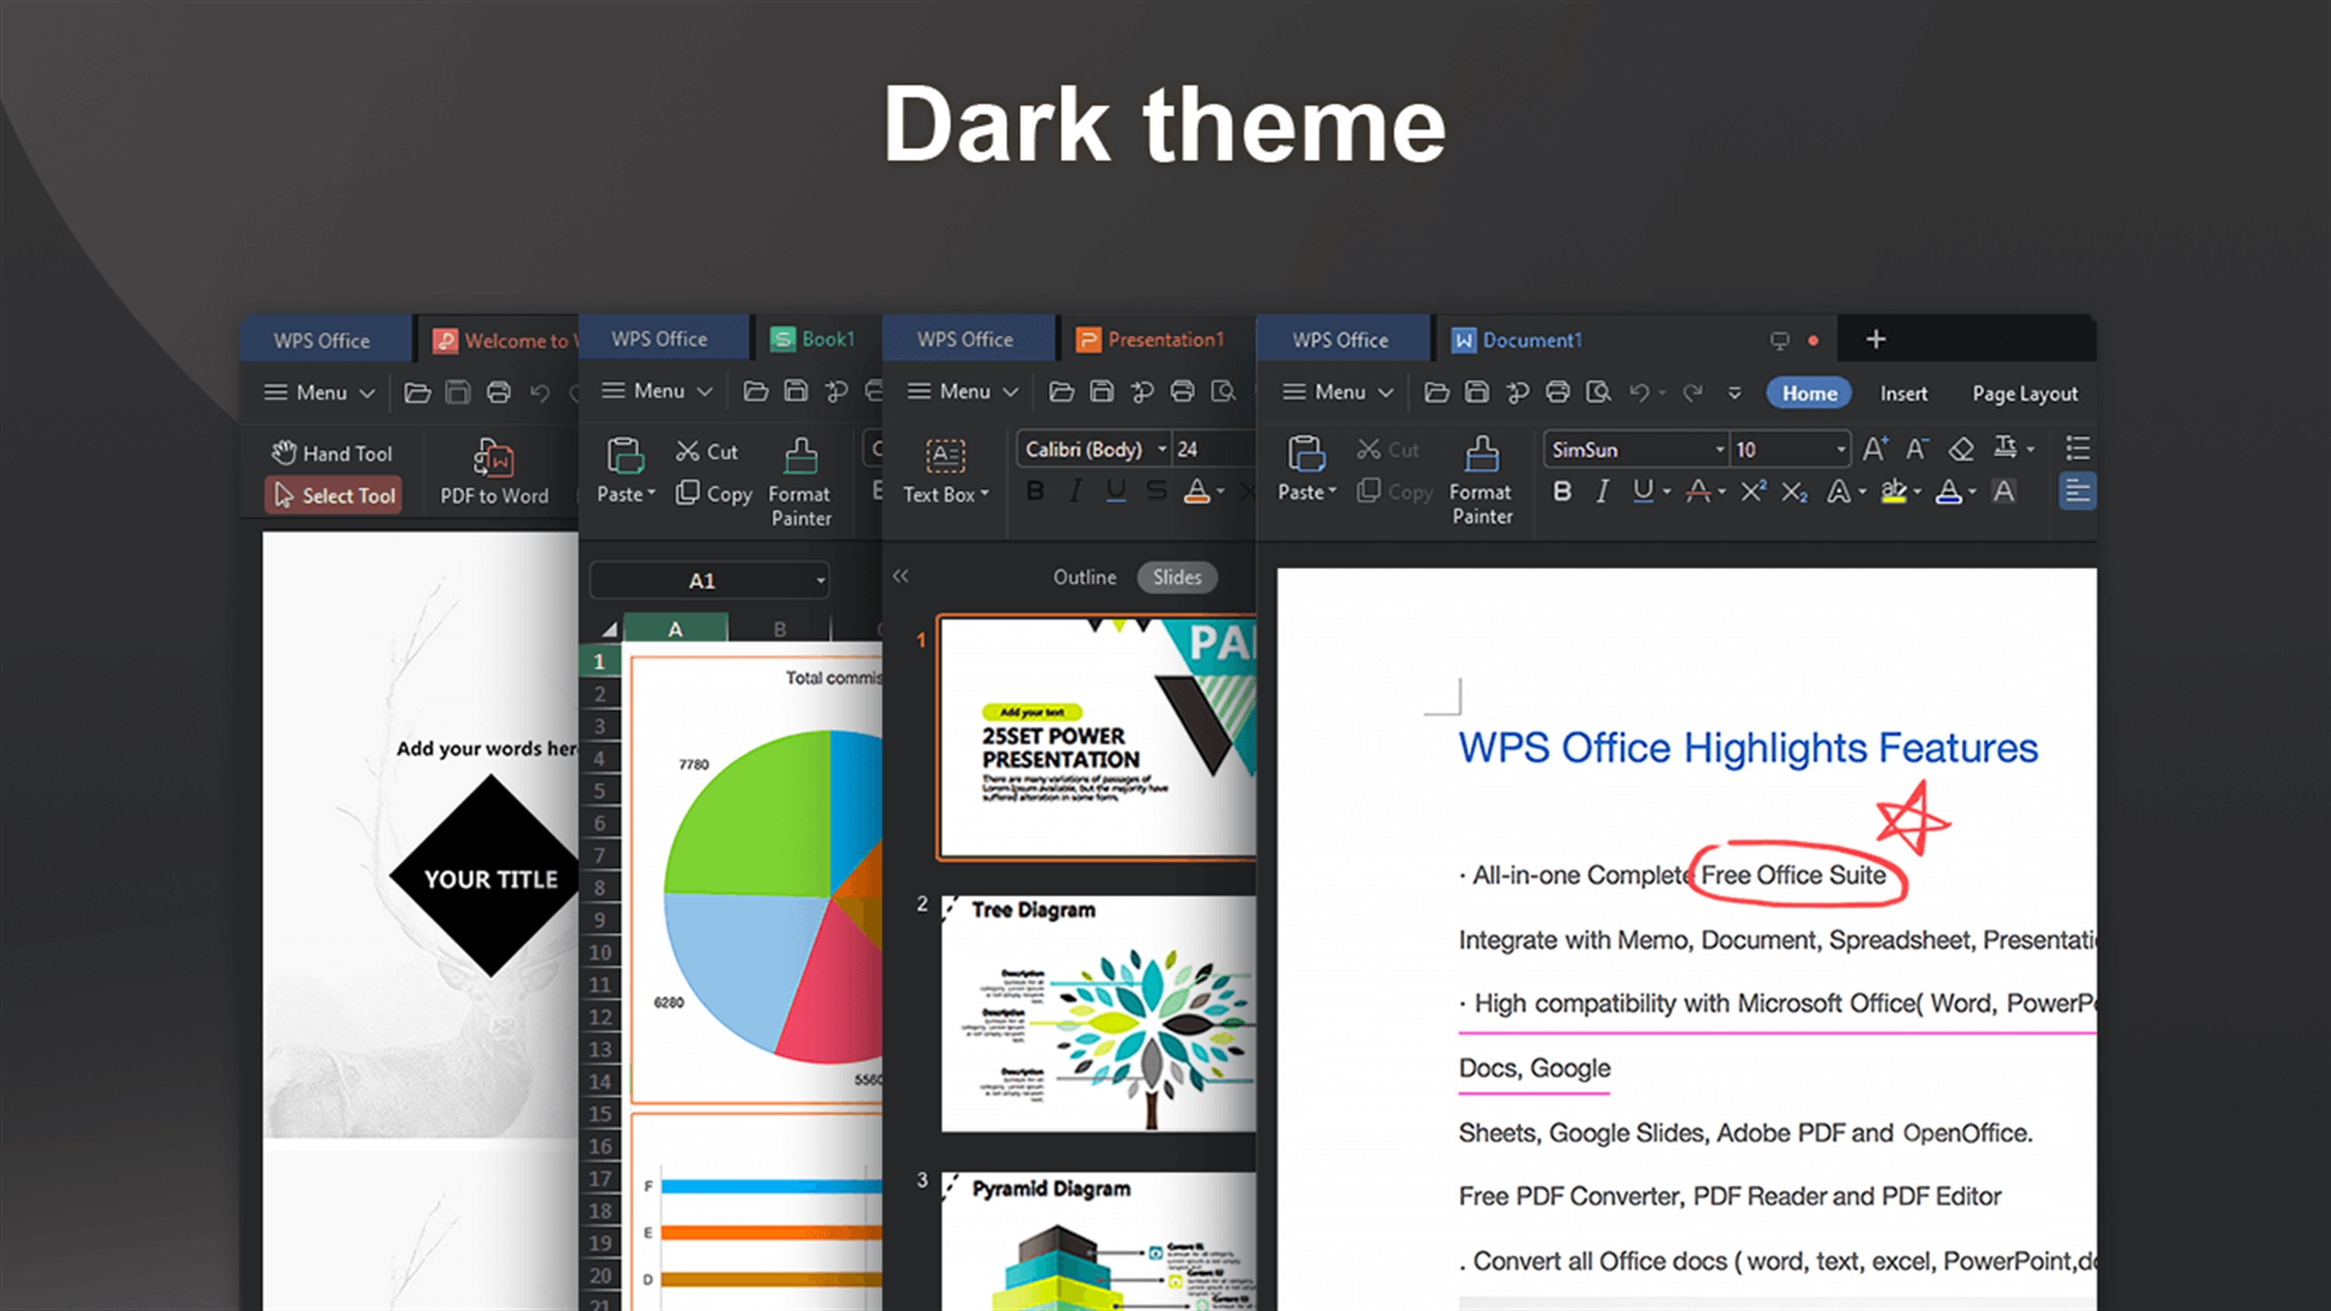Click the print icon in Document1 toolbar

coord(1557,392)
